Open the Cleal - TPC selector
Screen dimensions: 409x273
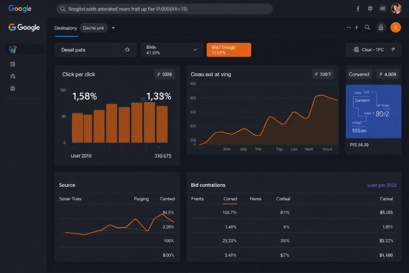click(x=374, y=50)
